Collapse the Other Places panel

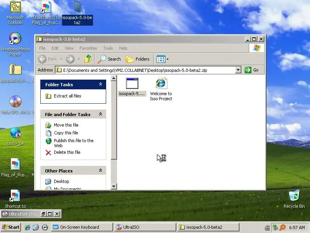(x=100, y=170)
